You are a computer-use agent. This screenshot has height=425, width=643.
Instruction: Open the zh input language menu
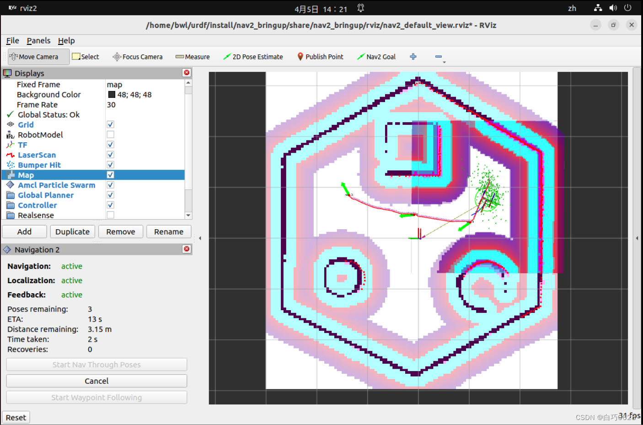572,8
